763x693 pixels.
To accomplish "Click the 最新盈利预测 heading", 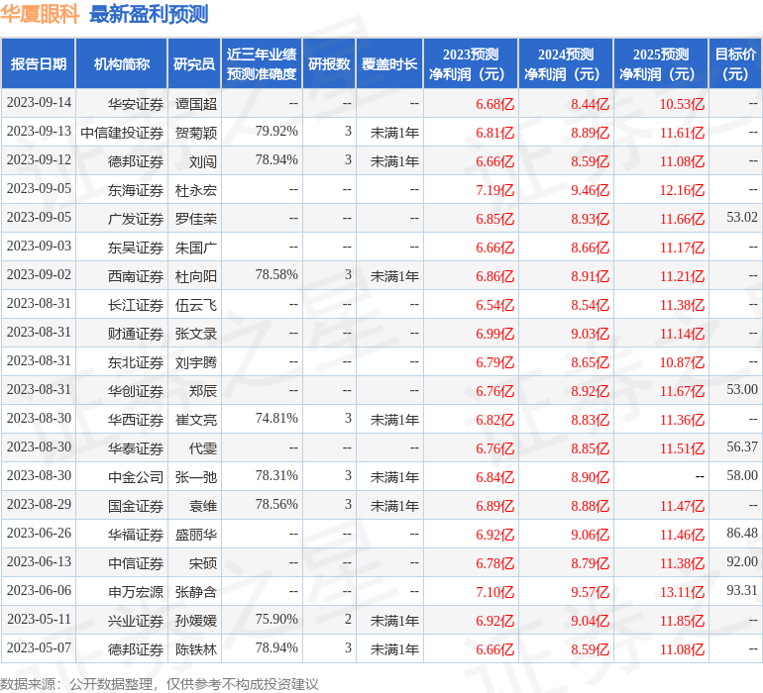I will [x=149, y=14].
